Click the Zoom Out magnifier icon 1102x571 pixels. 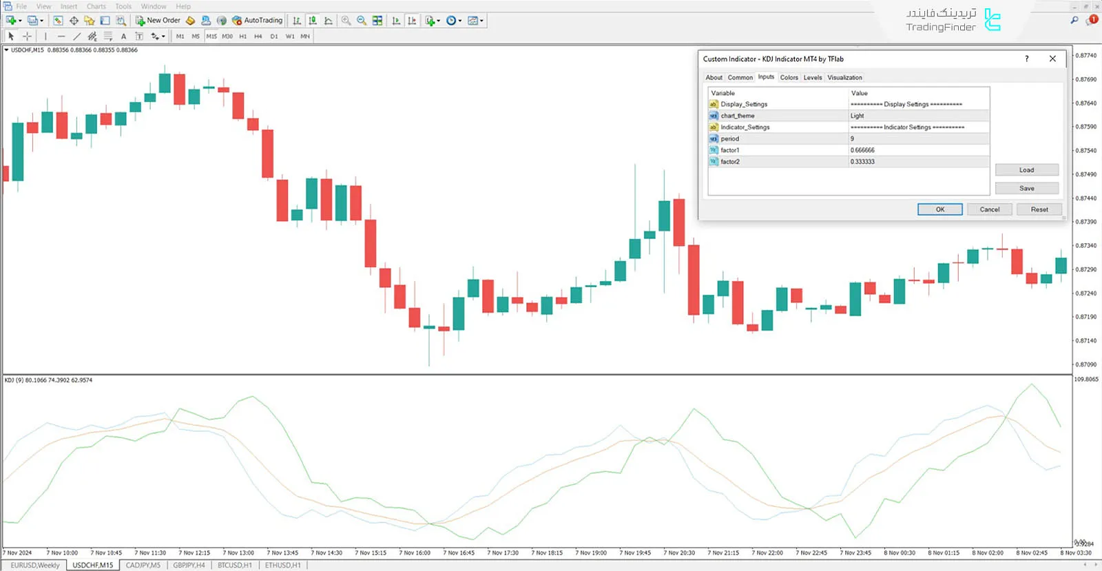coord(362,21)
